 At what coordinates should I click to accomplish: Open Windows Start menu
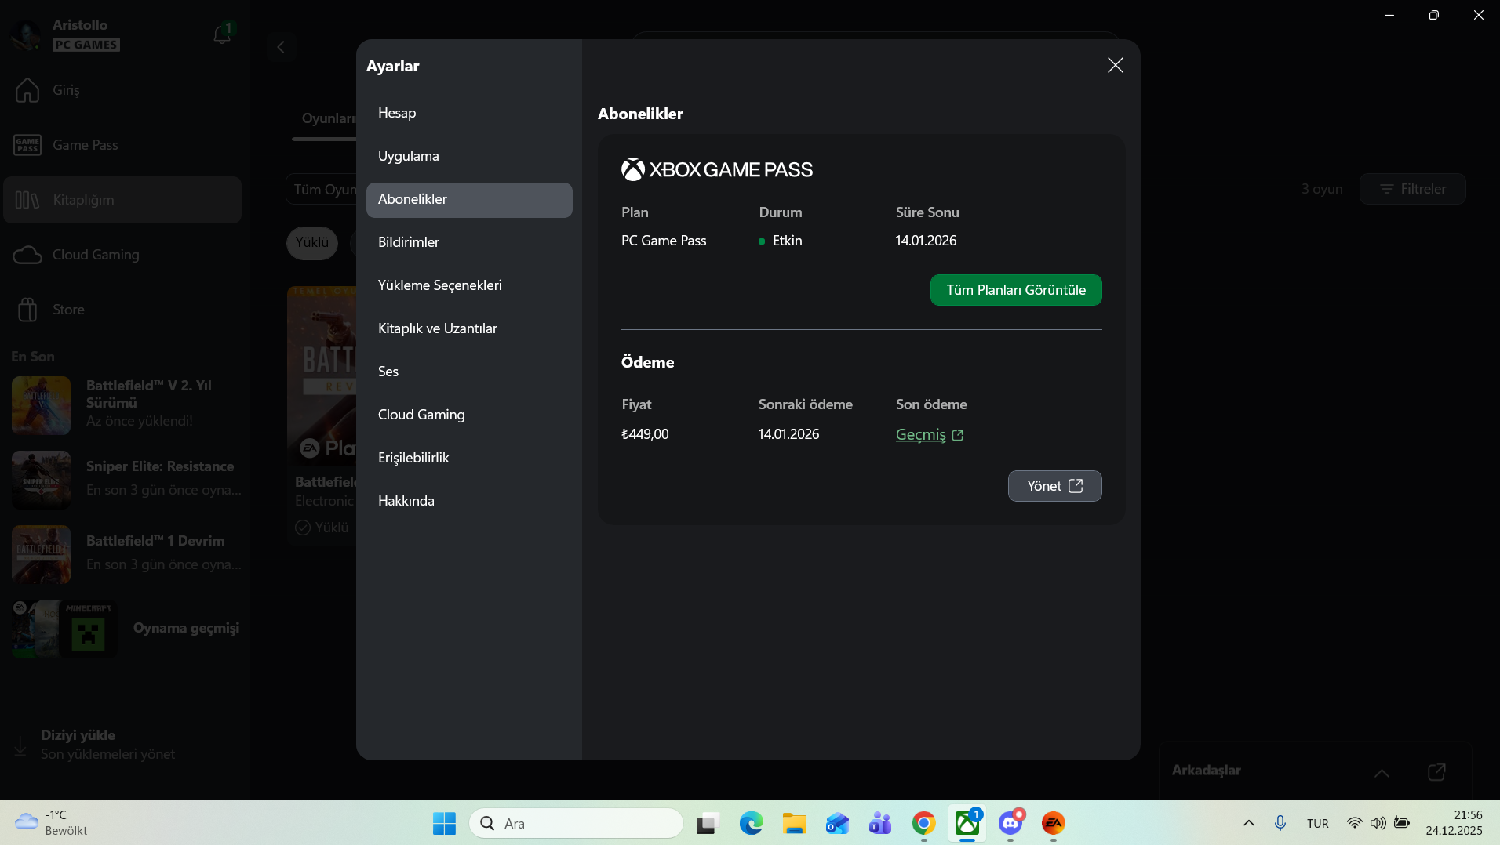click(x=444, y=823)
